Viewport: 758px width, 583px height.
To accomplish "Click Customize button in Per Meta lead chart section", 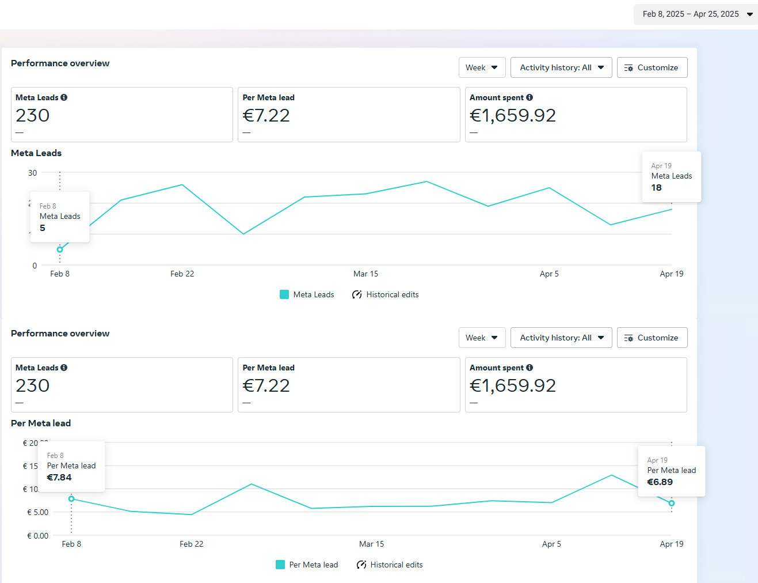I will tap(652, 338).
